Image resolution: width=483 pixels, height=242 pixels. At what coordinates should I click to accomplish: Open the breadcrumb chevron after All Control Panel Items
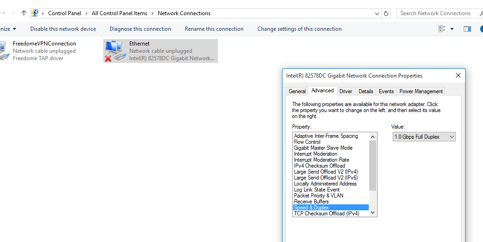[x=152, y=13]
